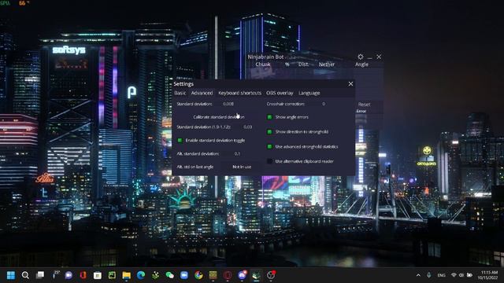Edit the Standard deviation 0.008 field

point(228,104)
